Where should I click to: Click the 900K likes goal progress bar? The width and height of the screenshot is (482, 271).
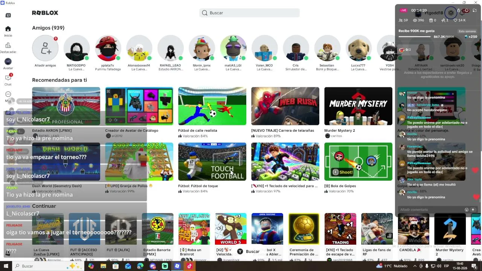coord(415,37)
